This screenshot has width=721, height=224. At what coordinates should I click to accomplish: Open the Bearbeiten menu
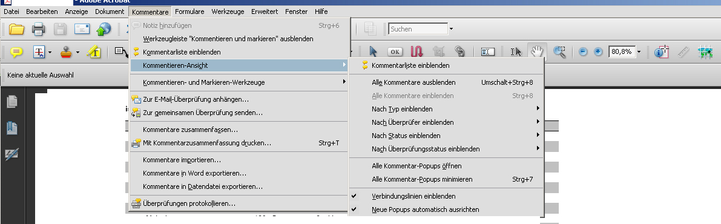[x=42, y=12]
